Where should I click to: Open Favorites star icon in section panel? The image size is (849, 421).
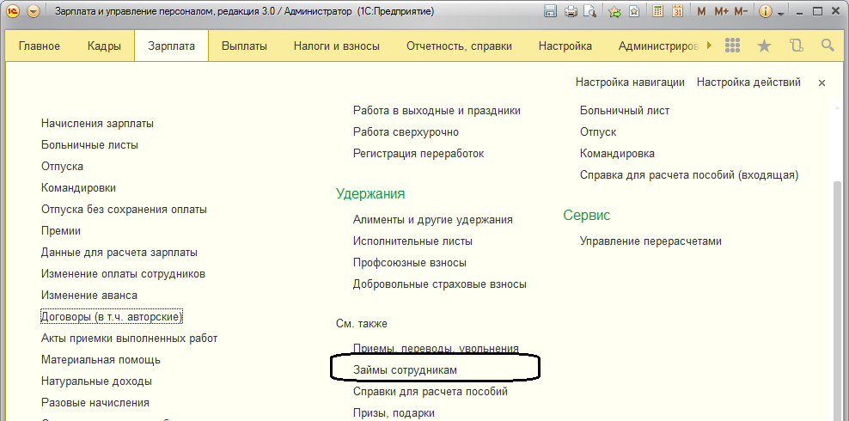tap(764, 46)
